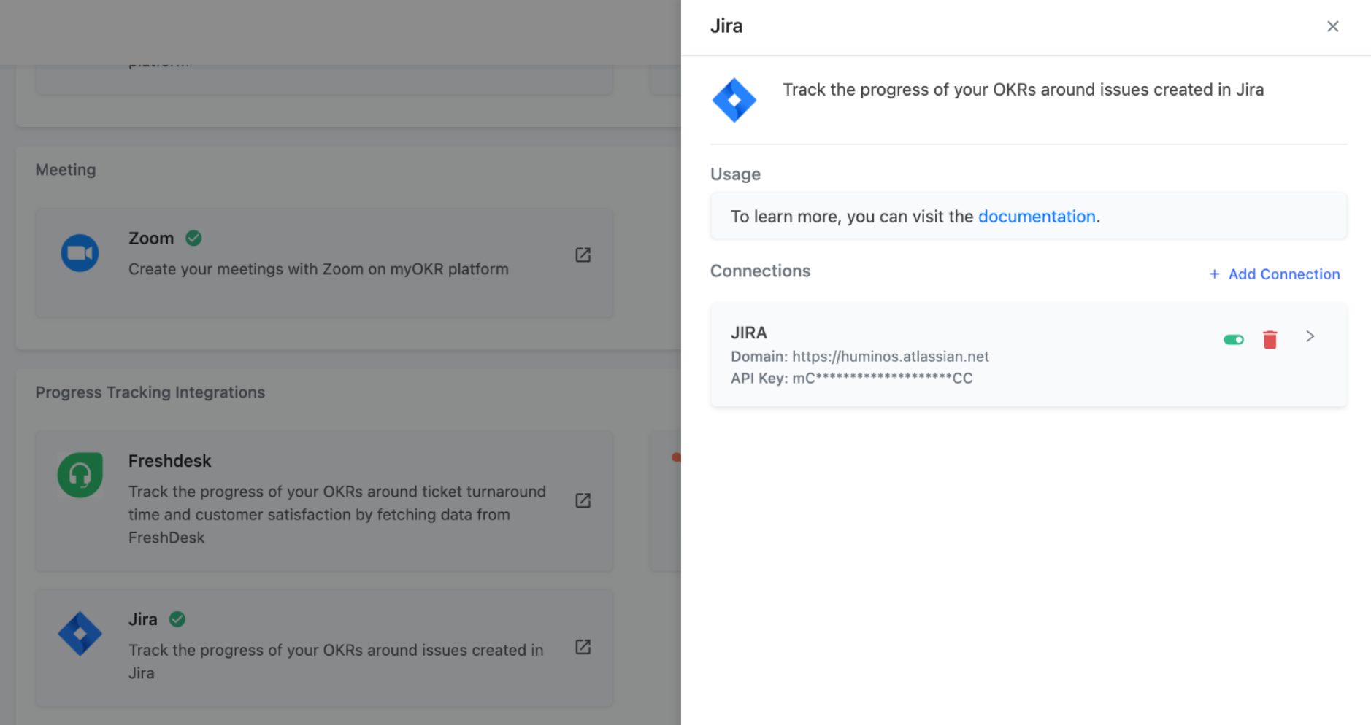Click Freshdesk description about ticket turnaround
Image resolution: width=1371 pixels, height=725 pixels.
coord(337,514)
